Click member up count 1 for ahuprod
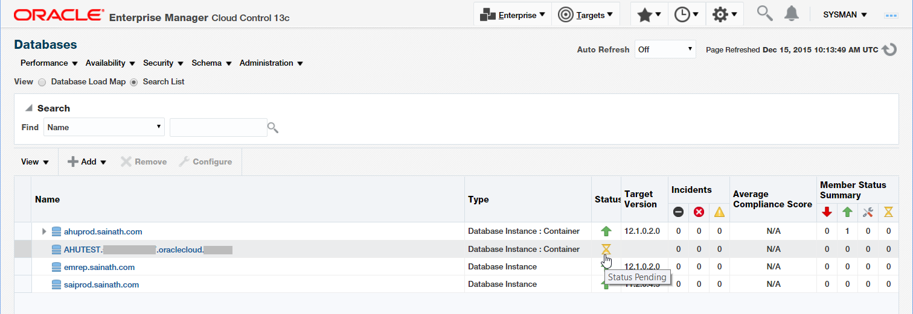Screen dimensions: 913x314 [x=847, y=231]
